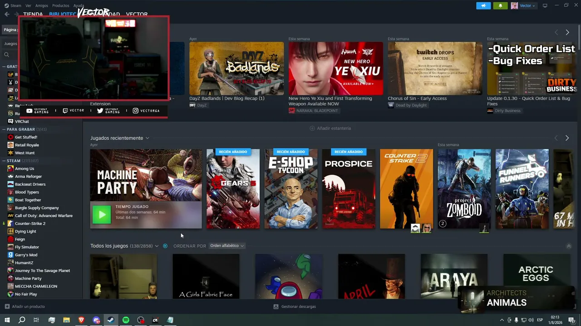
Task: Select Call of Duty: Advanced Warfare
Action: coord(44,216)
